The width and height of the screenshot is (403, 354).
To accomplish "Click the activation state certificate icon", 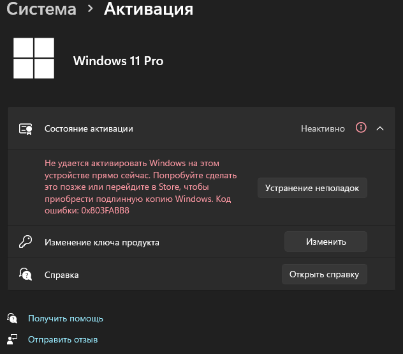I will 26,128.
